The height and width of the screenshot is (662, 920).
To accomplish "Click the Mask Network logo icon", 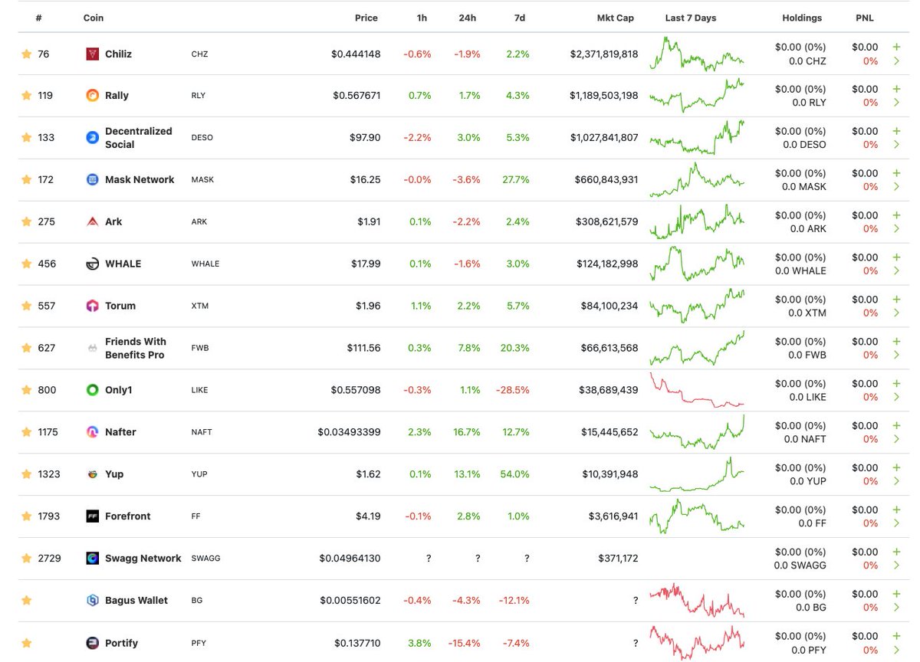I will click(92, 179).
